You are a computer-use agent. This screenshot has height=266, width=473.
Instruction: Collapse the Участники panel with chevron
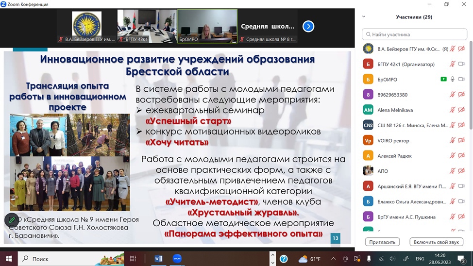[x=364, y=17]
